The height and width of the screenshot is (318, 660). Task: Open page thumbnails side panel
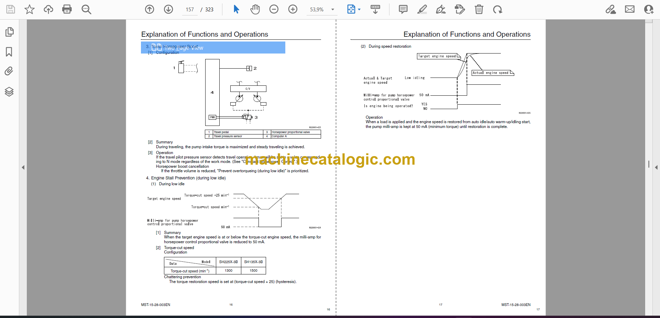click(x=9, y=32)
